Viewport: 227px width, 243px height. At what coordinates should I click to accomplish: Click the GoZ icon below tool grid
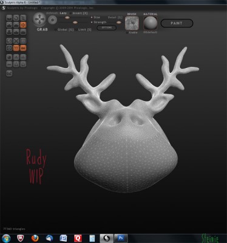pos(9,74)
